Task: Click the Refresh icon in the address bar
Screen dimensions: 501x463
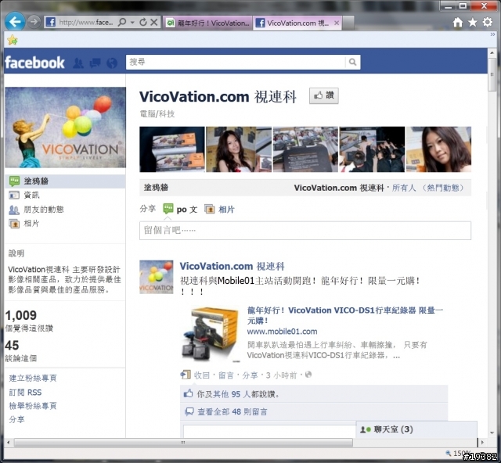Action: click(143, 23)
